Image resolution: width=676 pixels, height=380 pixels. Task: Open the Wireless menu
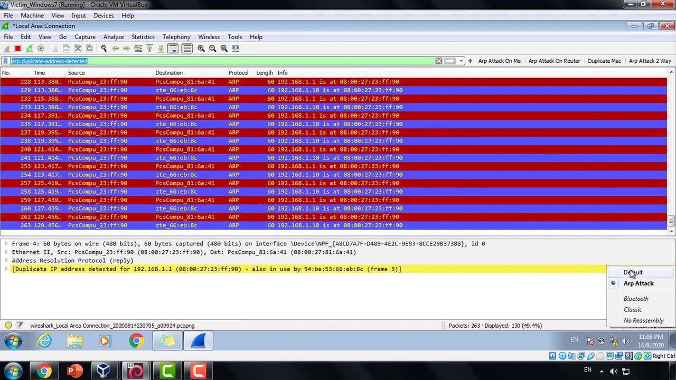point(209,37)
